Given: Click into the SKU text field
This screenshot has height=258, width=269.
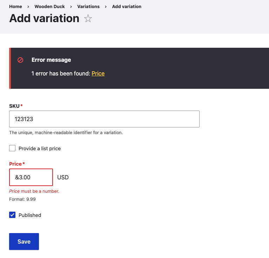Looking at the screenshot, I should (x=104, y=119).
